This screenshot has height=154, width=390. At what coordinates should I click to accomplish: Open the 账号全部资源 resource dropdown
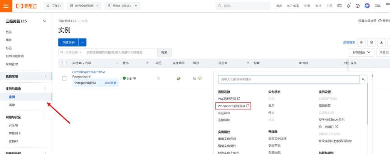(84, 6)
